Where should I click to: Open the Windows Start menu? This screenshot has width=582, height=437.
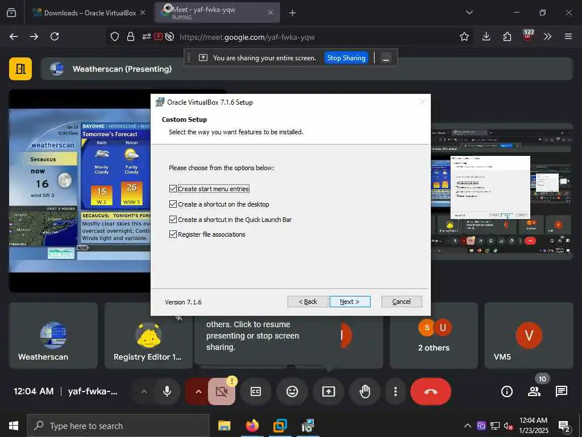[14, 426]
